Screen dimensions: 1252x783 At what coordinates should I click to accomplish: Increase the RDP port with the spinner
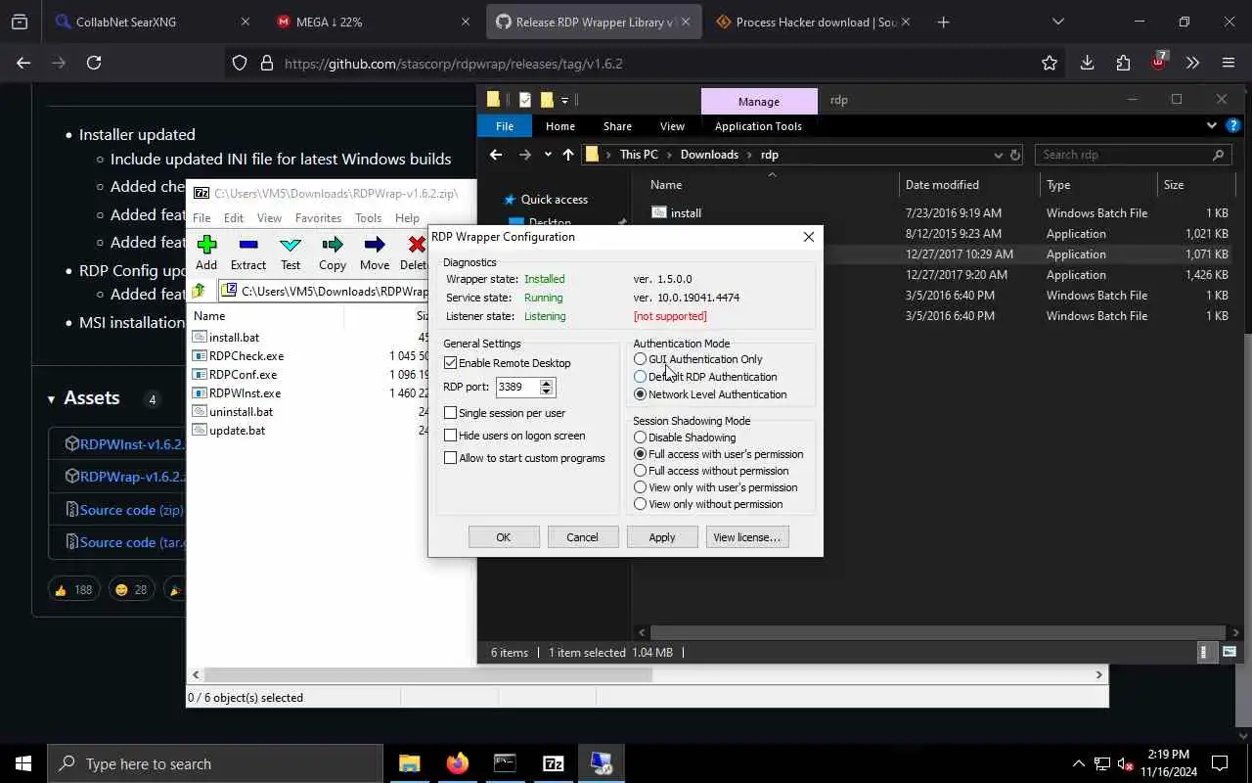547,382
